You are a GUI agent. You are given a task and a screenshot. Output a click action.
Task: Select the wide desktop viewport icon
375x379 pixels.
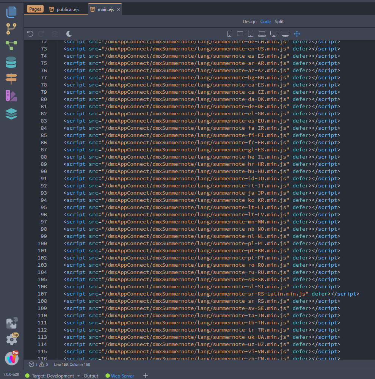pos(286,34)
